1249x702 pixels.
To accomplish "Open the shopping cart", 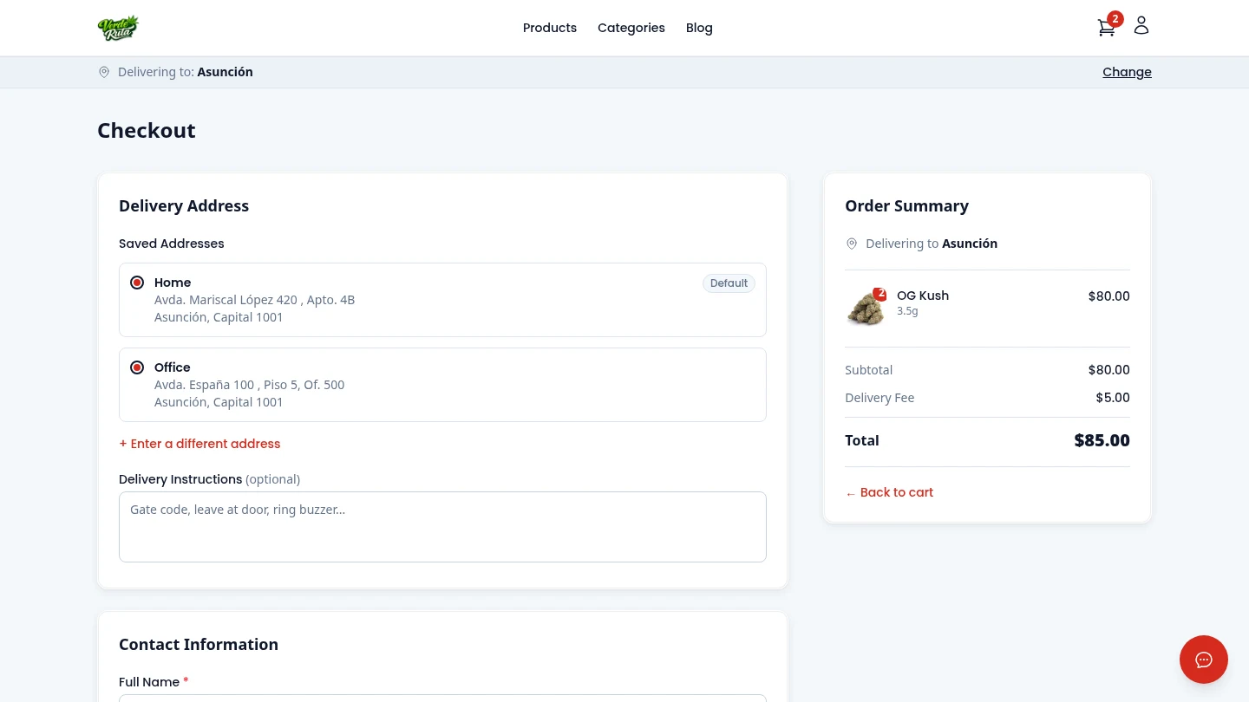I will [1106, 27].
